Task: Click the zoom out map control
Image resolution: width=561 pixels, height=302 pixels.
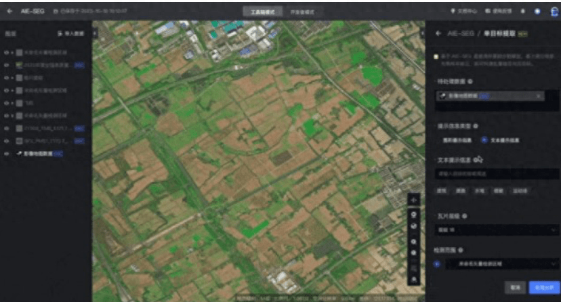Action: point(413,252)
